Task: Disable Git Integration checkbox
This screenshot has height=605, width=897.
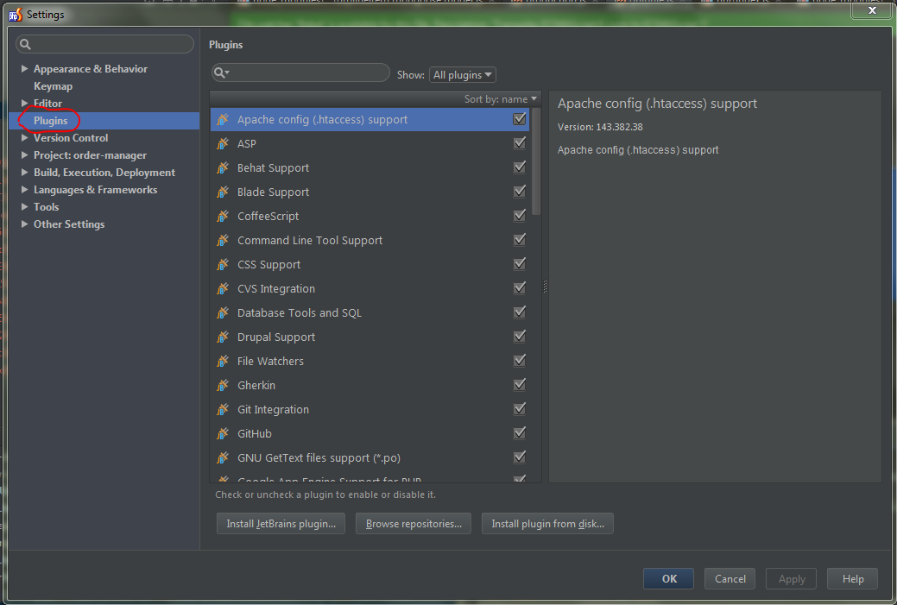Action: pyautogui.click(x=520, y=409)
